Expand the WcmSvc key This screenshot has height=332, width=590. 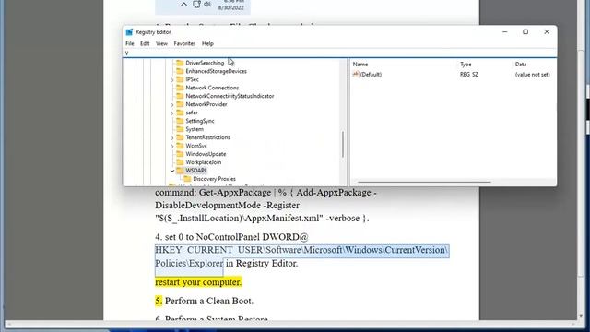click(172, 146)
